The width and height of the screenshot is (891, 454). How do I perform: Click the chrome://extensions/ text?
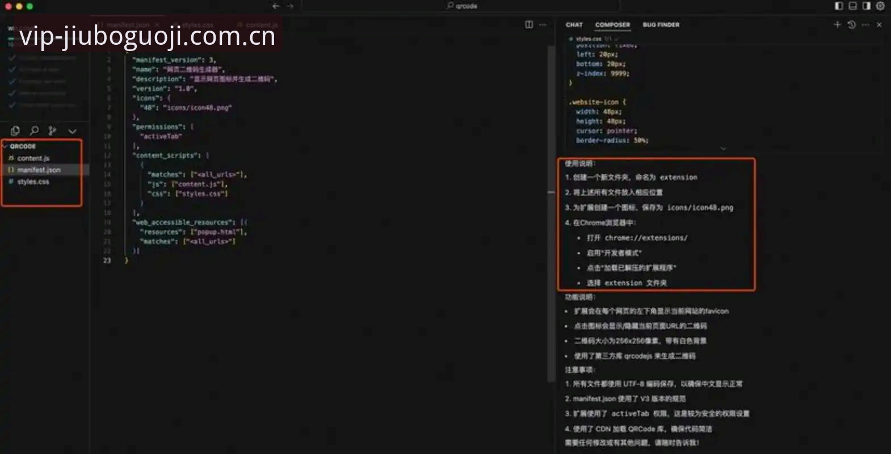(x=646, y=238)
